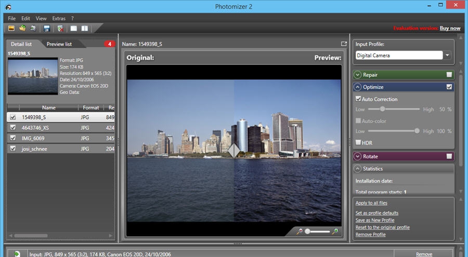The height and width of the screenshot is (257, 468).
Task: Click the open folder toolbar icon
Action: (x=22, y=28)
